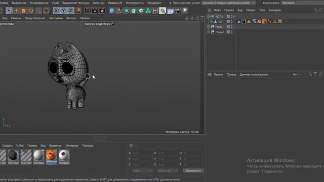Open the node space dropdown
The width and height of the screenshot is (324, 182).
click(x=229, y=3)
